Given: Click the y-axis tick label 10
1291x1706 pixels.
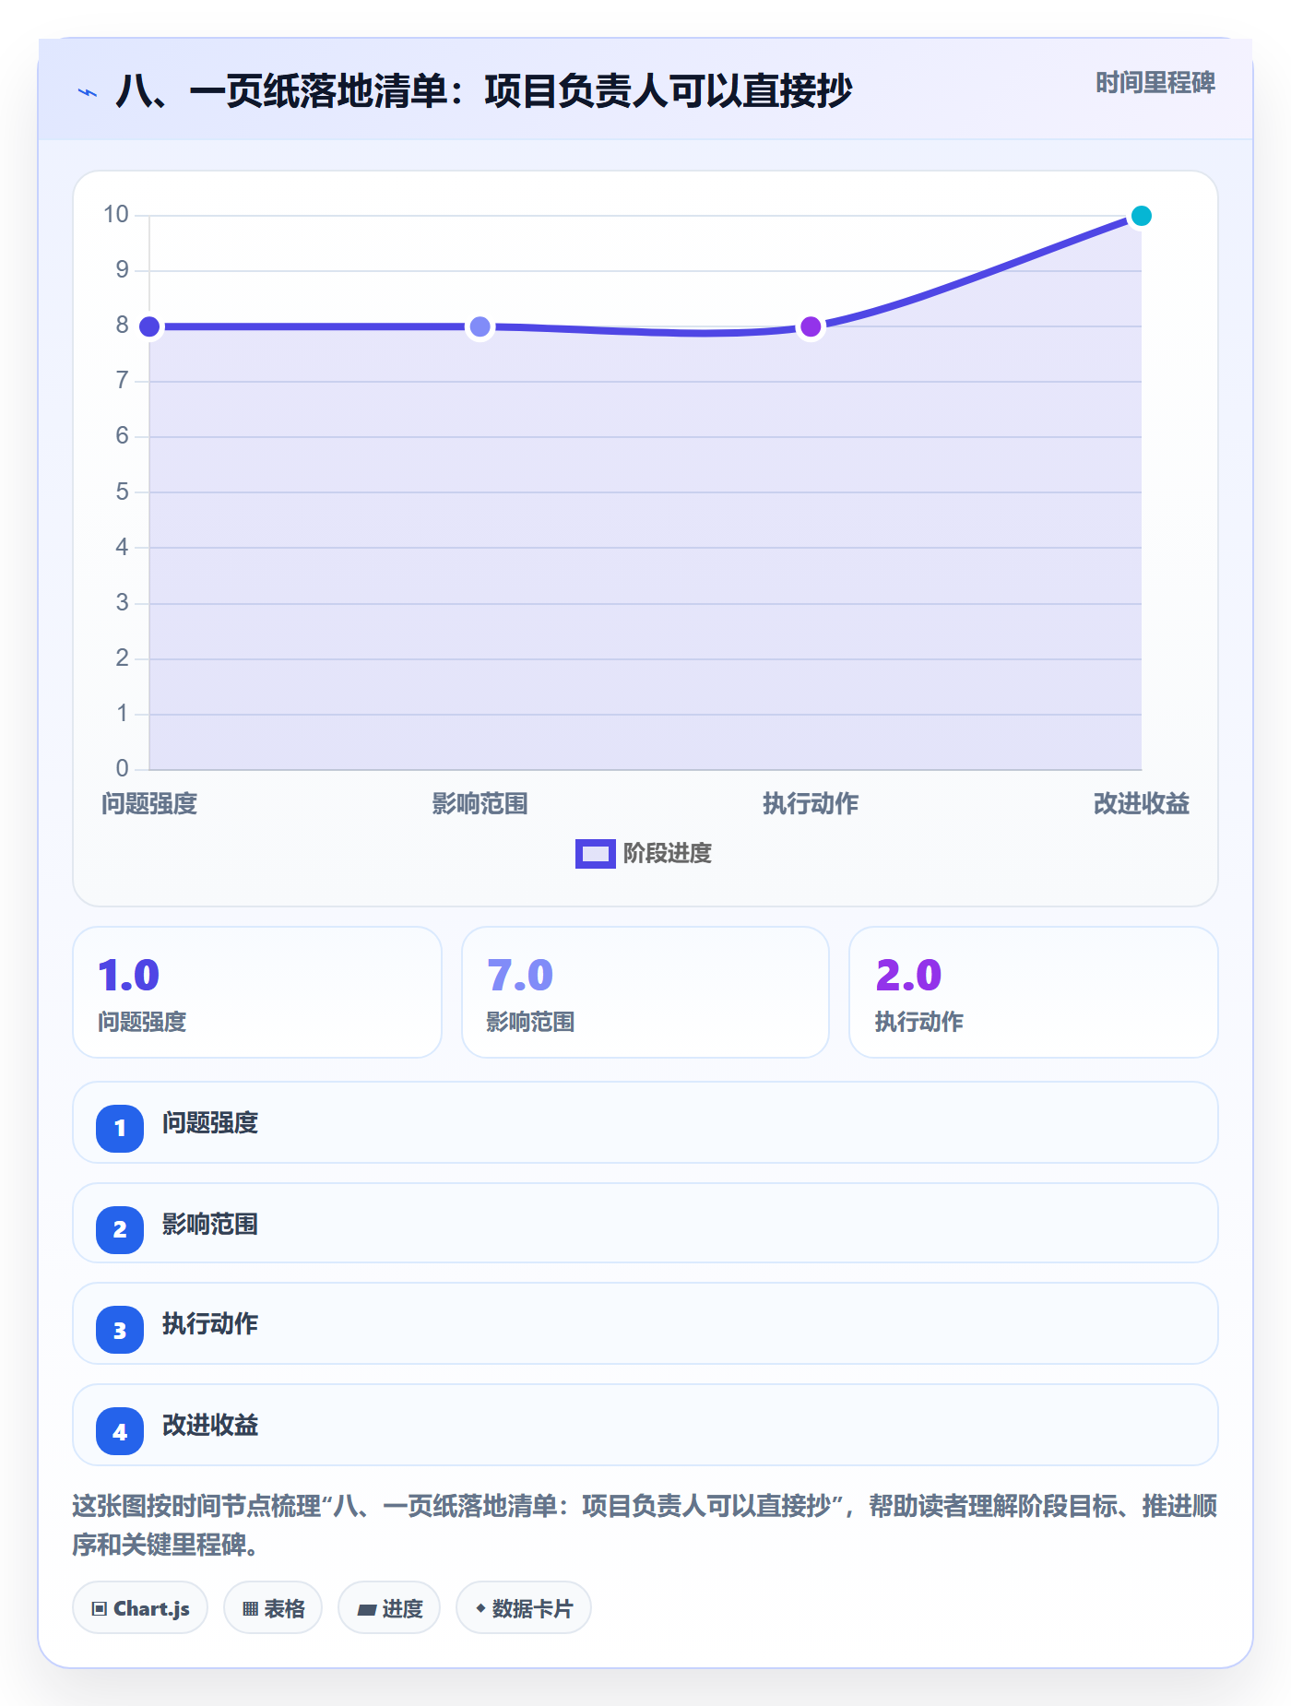Looking at the screenshot, I should [x=116, y=215].
